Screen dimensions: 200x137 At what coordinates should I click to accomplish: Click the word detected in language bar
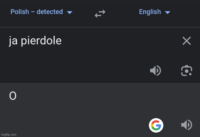[50, 12]
